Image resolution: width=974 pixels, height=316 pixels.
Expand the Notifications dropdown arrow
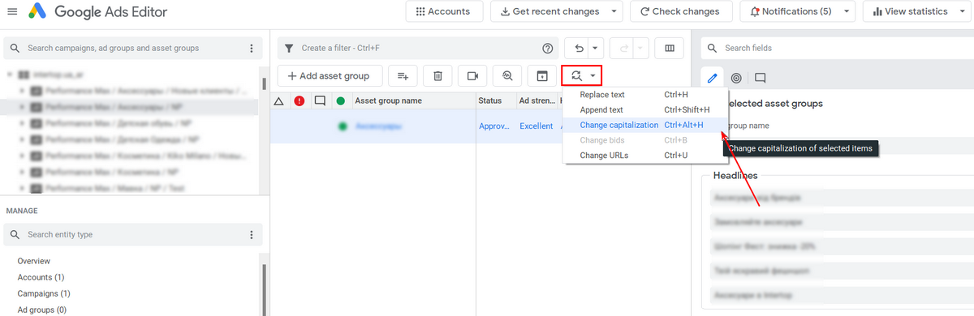click(847, 11)
